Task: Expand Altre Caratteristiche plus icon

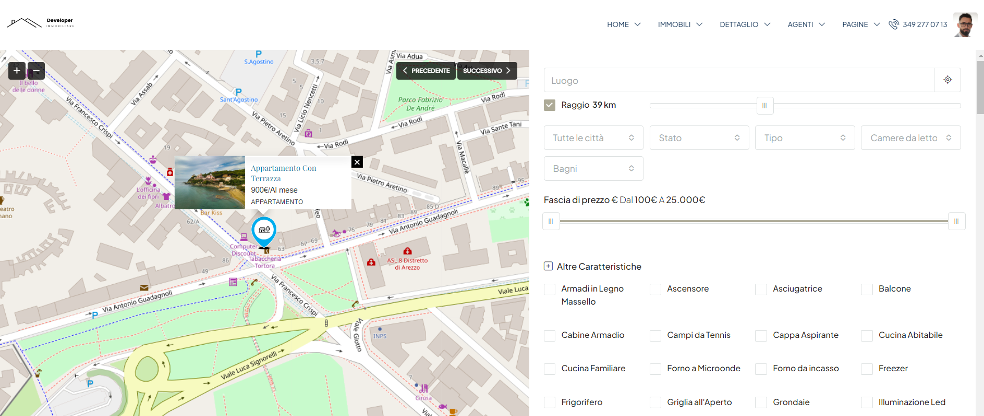Action: [548, 266]
